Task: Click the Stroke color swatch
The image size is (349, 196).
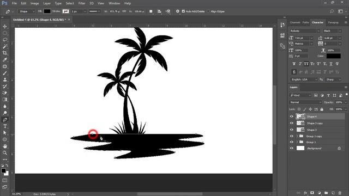Action: 65,11
